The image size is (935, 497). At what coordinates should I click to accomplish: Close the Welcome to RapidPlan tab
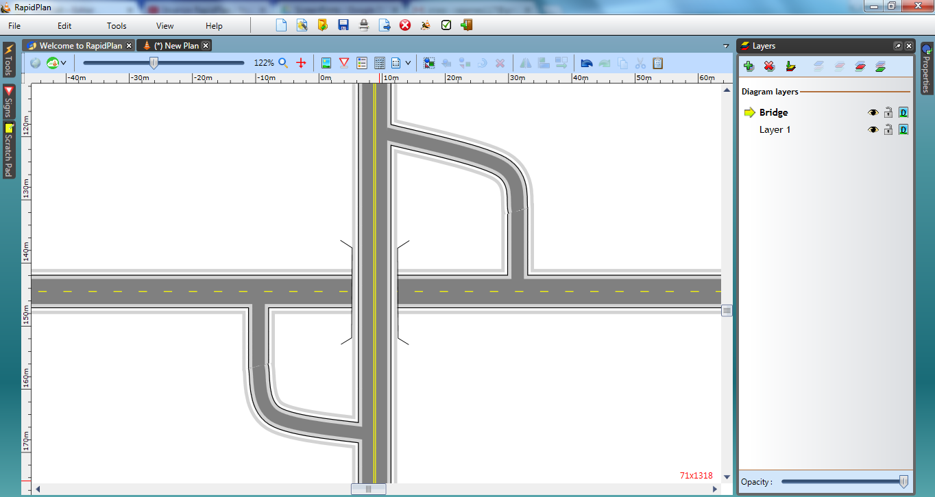tap(129, 46)
